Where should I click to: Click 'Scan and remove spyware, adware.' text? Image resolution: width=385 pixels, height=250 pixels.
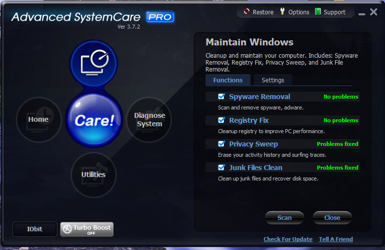261,107
